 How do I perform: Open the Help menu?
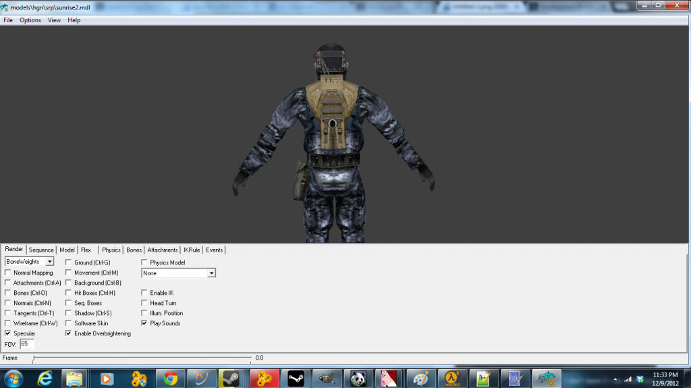pos(74,20)
